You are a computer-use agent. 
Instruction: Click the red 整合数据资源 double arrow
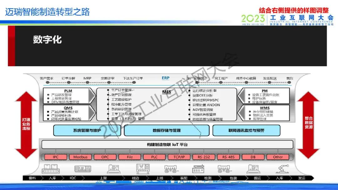(308, 124)
